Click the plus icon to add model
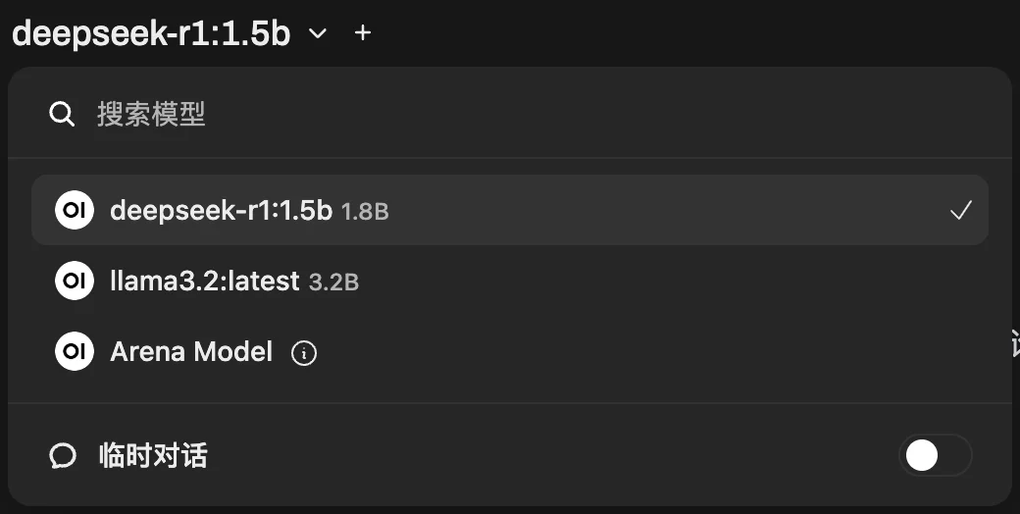 pyautogui.click(x=362, y=32)
